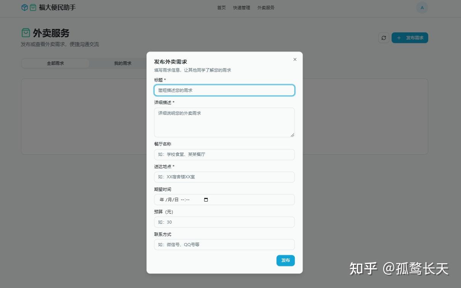461x288 pixels.
Task: Click the bag icon next to 外卖服务 heading
Action: (x=25, y=33)
